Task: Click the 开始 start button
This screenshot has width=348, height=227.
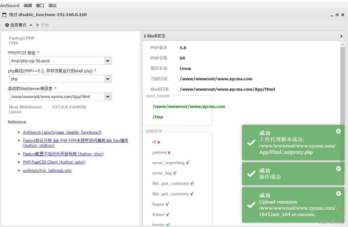Action: [42, 25]
